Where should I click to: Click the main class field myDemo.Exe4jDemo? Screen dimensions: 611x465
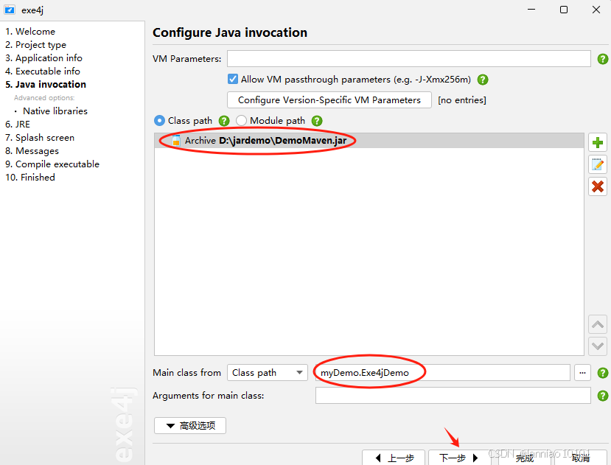tap(443, 373)
